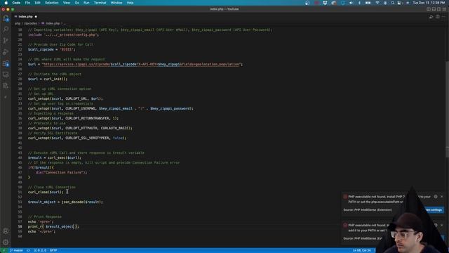
Task: Click the curl_close($curl) line
Action: [x=46, y=192]
